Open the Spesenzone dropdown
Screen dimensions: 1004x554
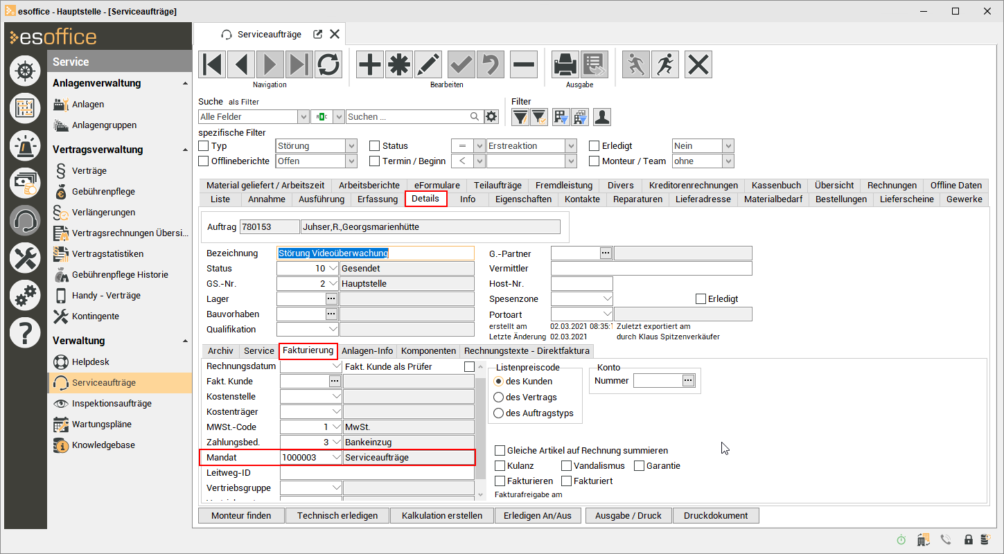pos(608,299)
